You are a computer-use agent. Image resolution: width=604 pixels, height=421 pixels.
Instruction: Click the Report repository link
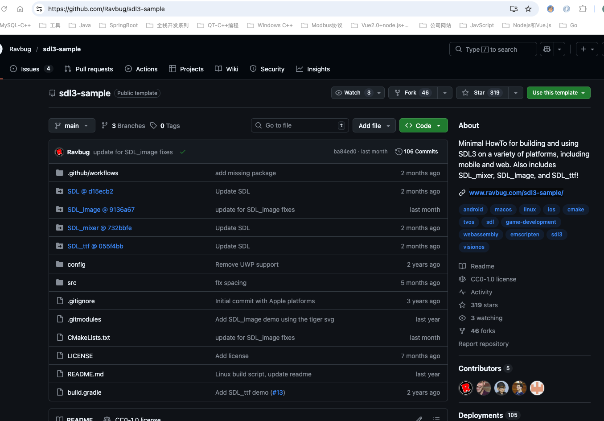pyautogui.click(x=484, y=344)
